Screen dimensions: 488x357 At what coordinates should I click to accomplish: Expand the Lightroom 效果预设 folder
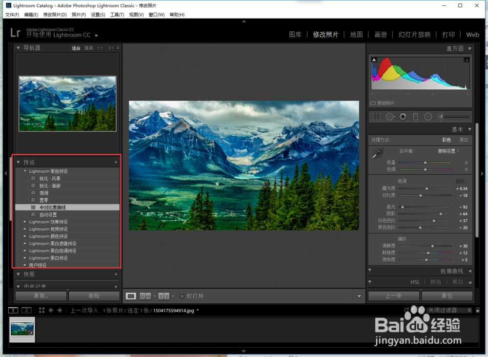25,222
